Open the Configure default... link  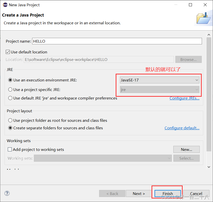(x=182, y=128)
